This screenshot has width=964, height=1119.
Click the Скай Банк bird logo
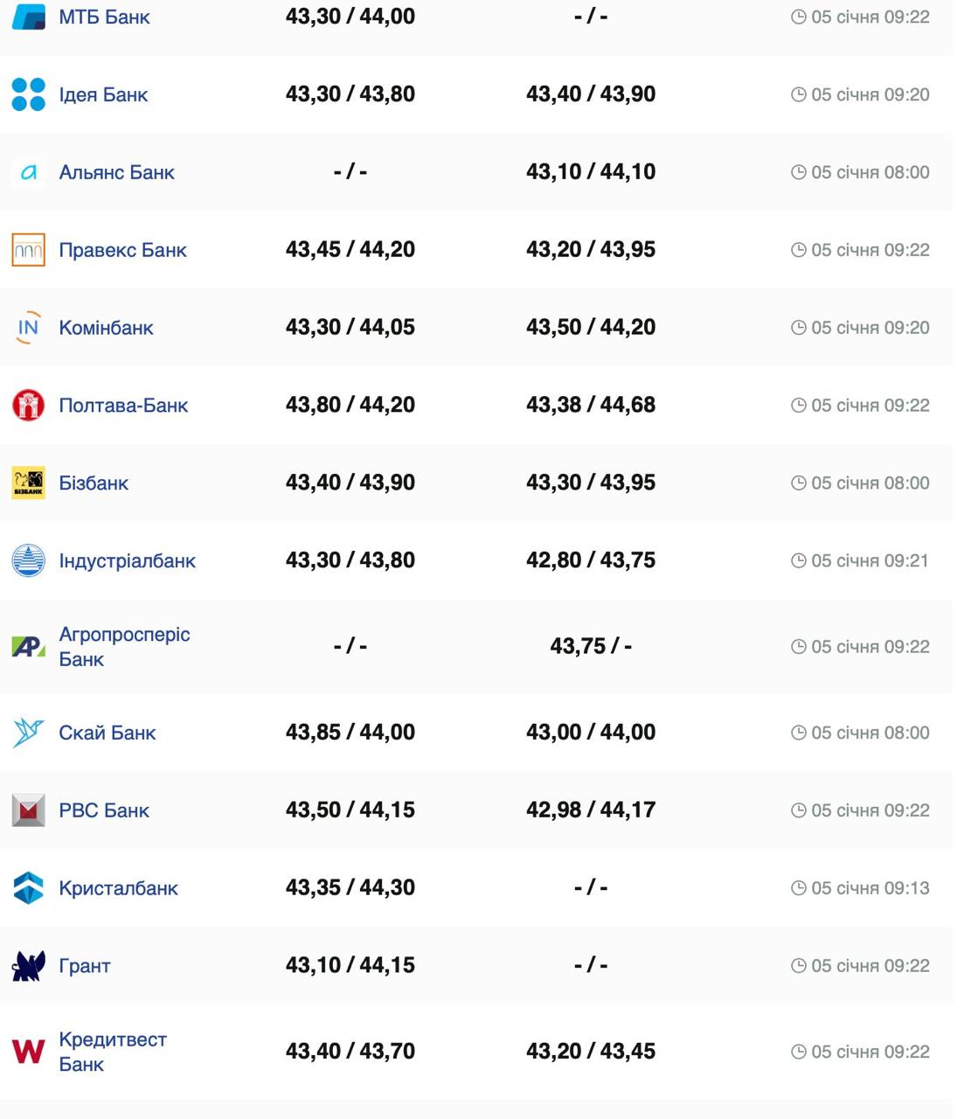coord(28,733)
